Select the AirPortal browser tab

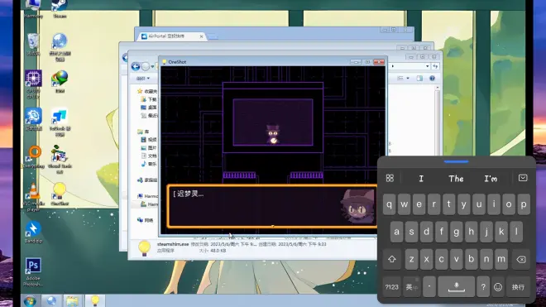coord(172,36)
